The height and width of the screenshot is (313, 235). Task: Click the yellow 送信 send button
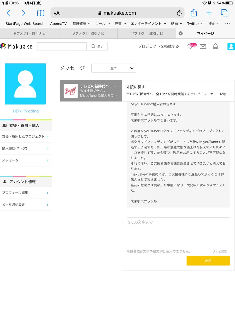pyautogui.click(x=208, y=261)
